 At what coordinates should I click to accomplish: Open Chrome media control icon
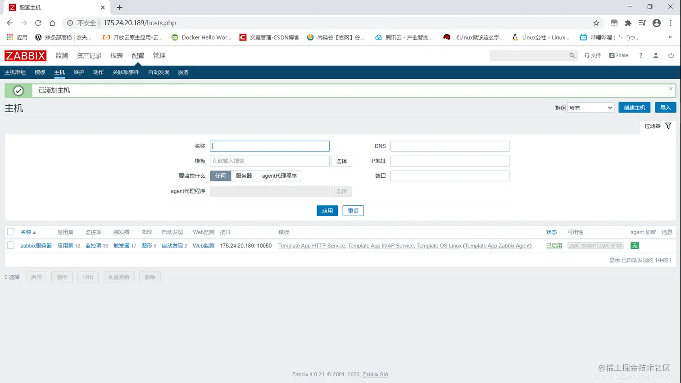[642, 23]
